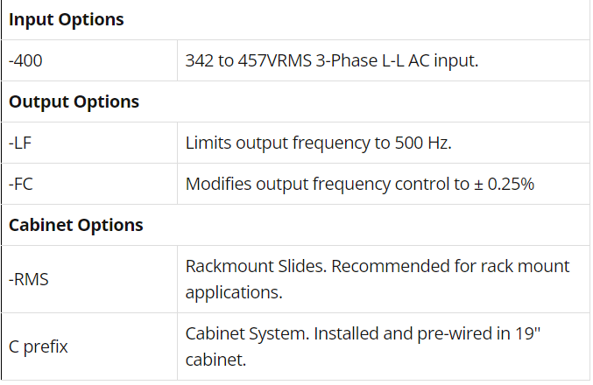
Task: Click the Input Options header row
Action: point(296,19)
